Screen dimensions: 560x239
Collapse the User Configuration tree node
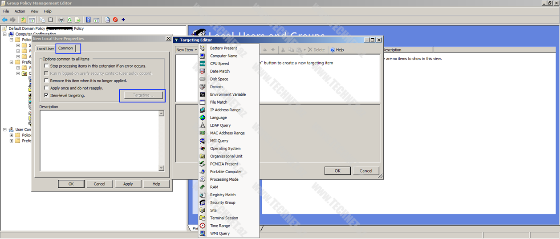[5, 130]
